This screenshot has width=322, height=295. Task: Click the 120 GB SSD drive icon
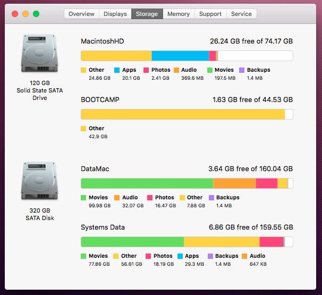[39, 53]
